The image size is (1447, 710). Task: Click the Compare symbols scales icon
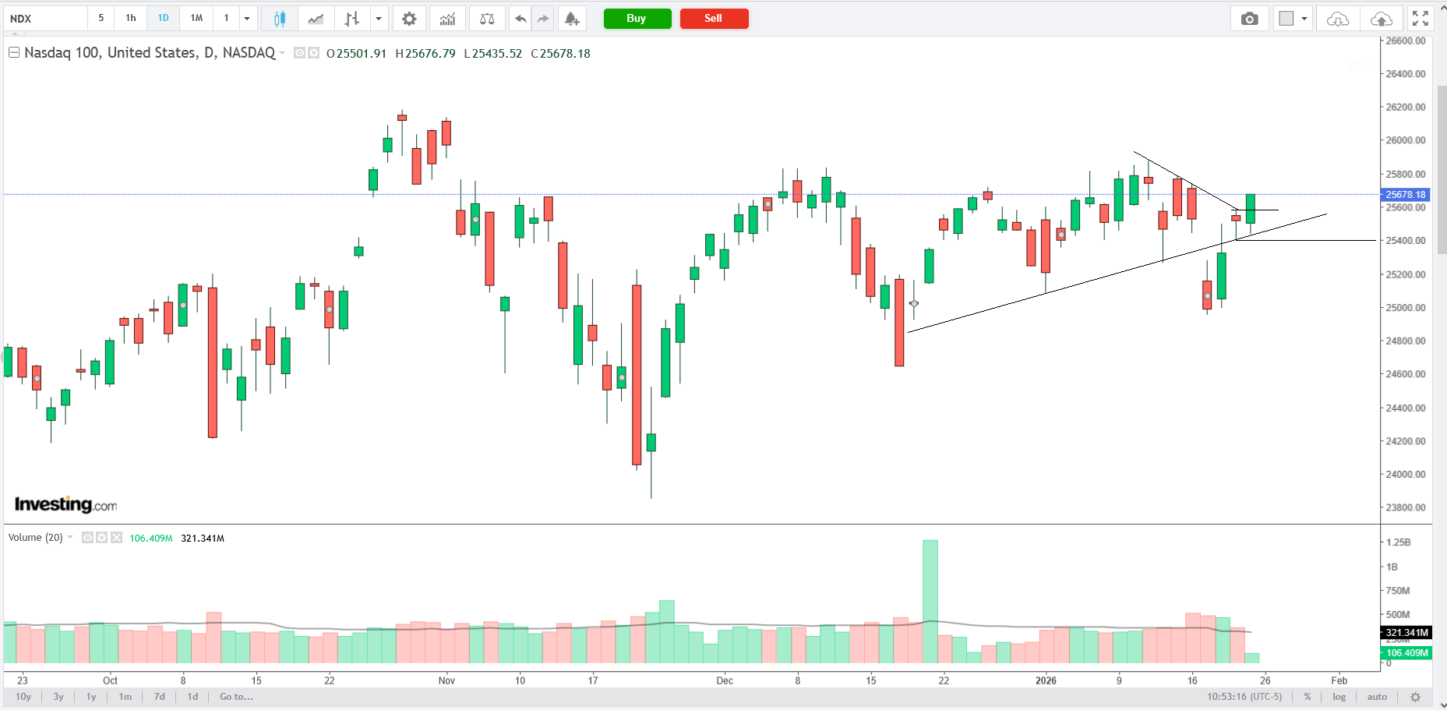[487, 19]
